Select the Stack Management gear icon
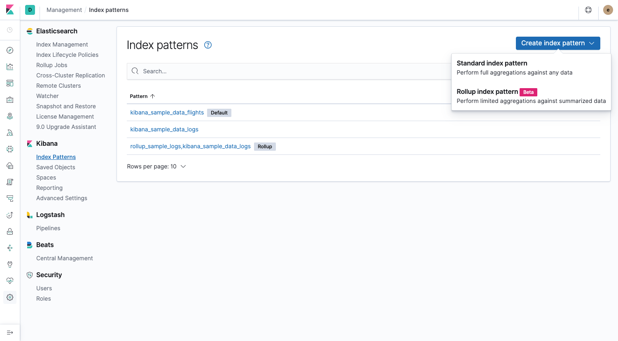The height and width of the screenshot is (341, 618). coord(10,297)
